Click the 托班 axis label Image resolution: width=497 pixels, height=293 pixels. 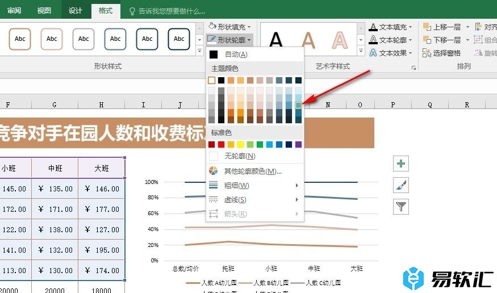pos(228,269)
